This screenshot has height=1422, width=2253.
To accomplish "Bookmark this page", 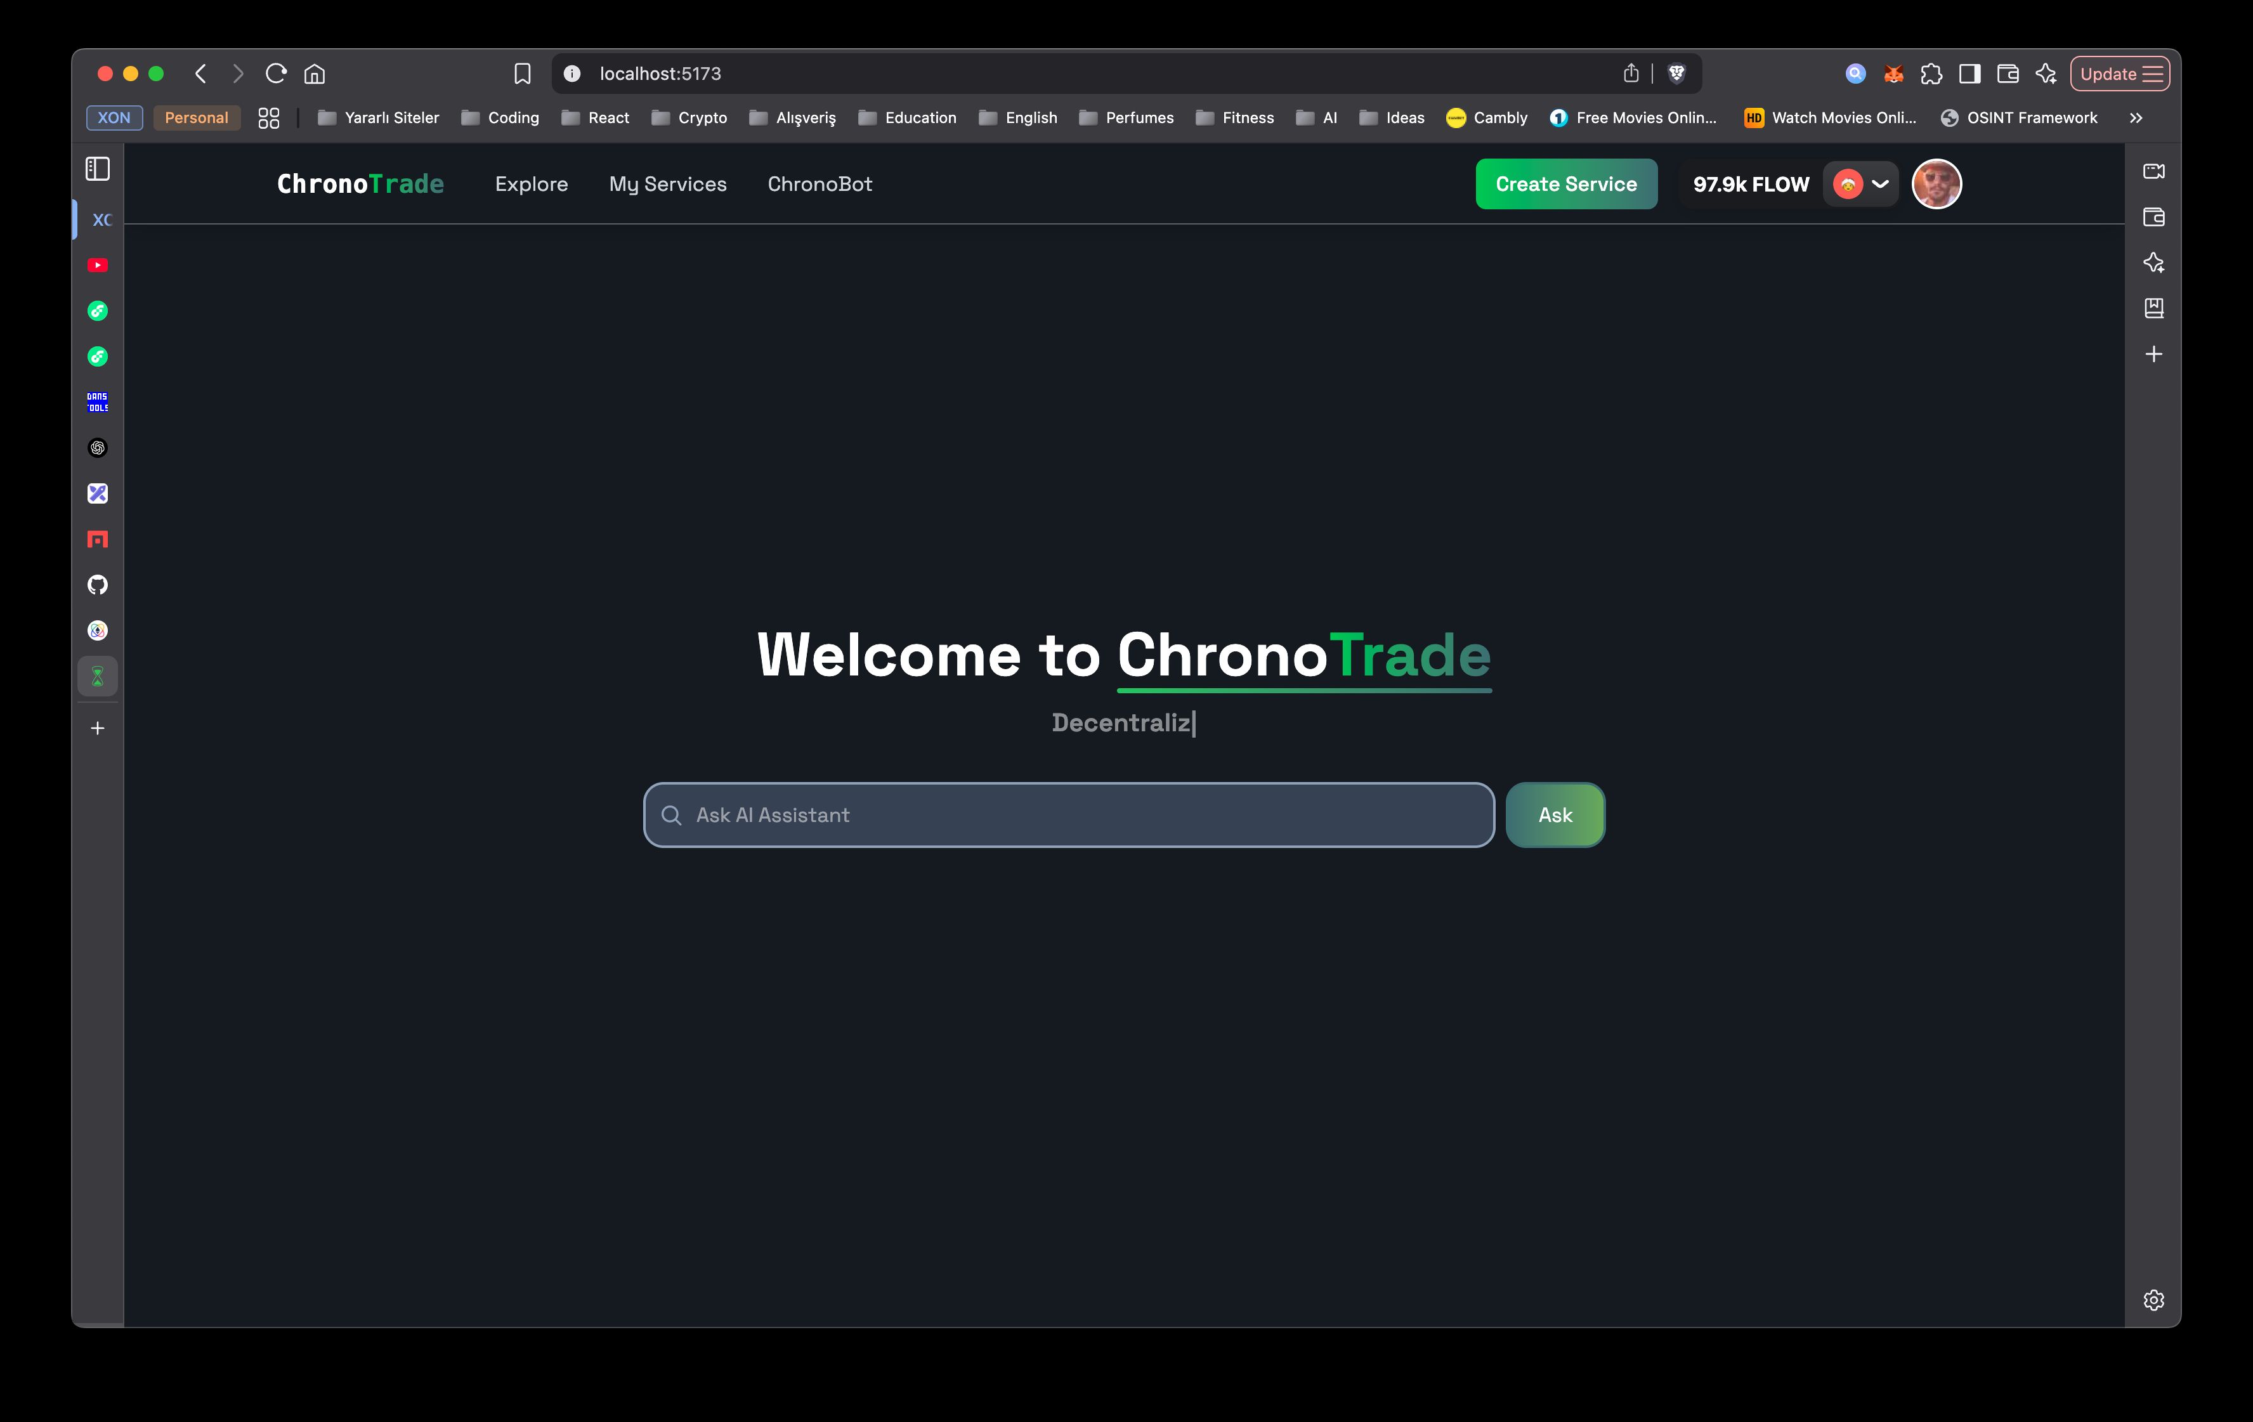I will click(x=523, y=73).
